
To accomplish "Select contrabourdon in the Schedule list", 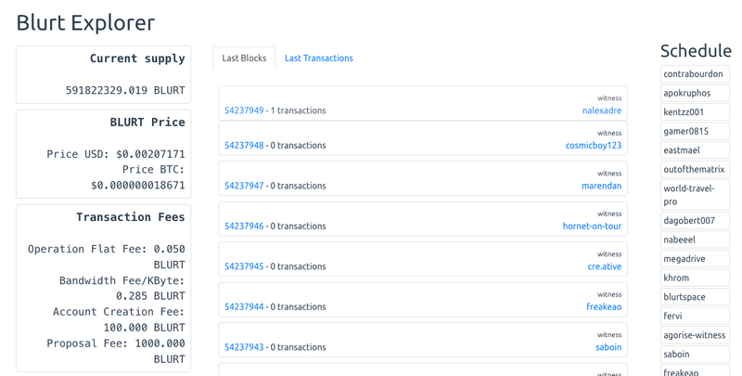I will click(x=694, y=74).
